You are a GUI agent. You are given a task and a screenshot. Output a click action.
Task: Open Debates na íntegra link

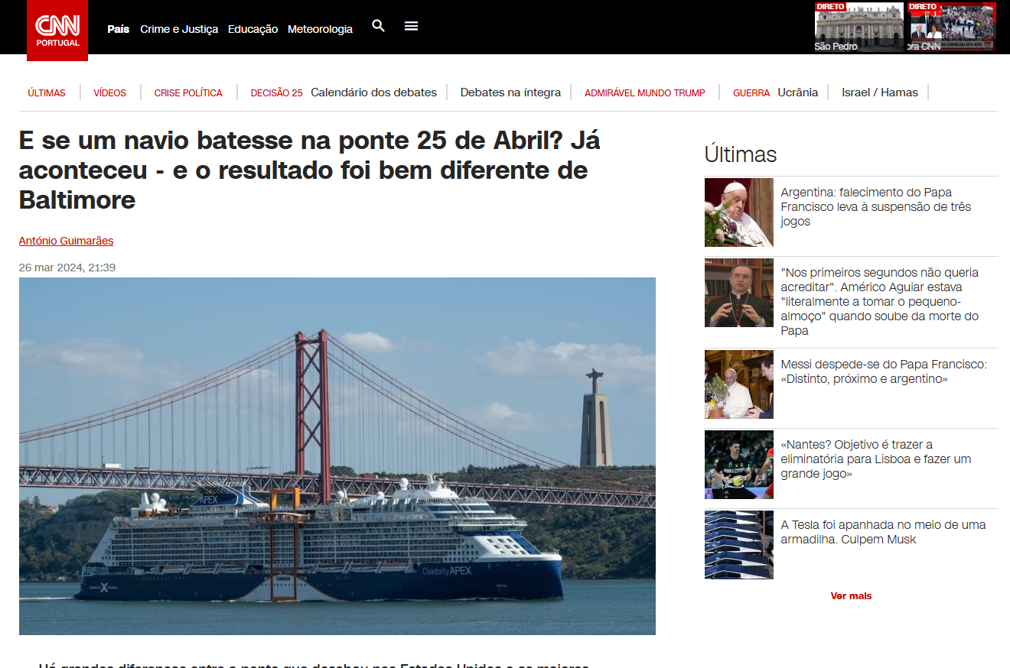(x=510, y=92)
